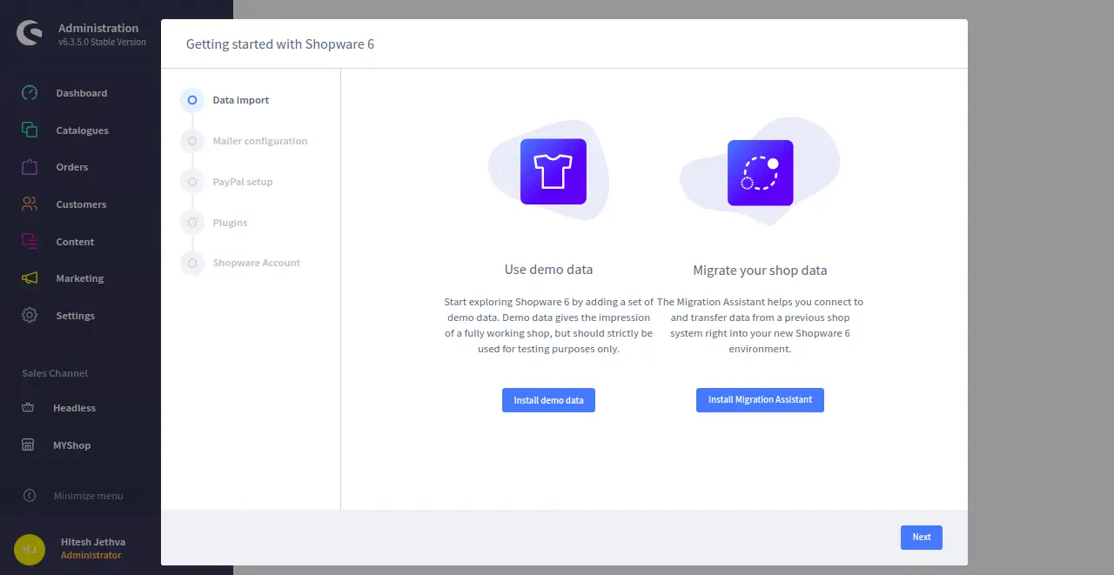Select the Shopware Account step circle
1114x575 pixels.
192,263
